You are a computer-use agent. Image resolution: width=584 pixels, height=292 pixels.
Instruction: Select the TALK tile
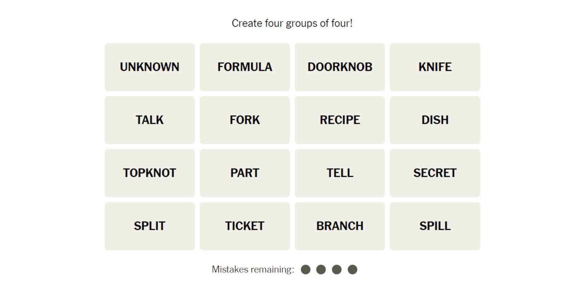coord(149,120)
